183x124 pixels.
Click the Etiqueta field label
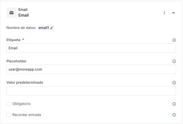[13, 40]
